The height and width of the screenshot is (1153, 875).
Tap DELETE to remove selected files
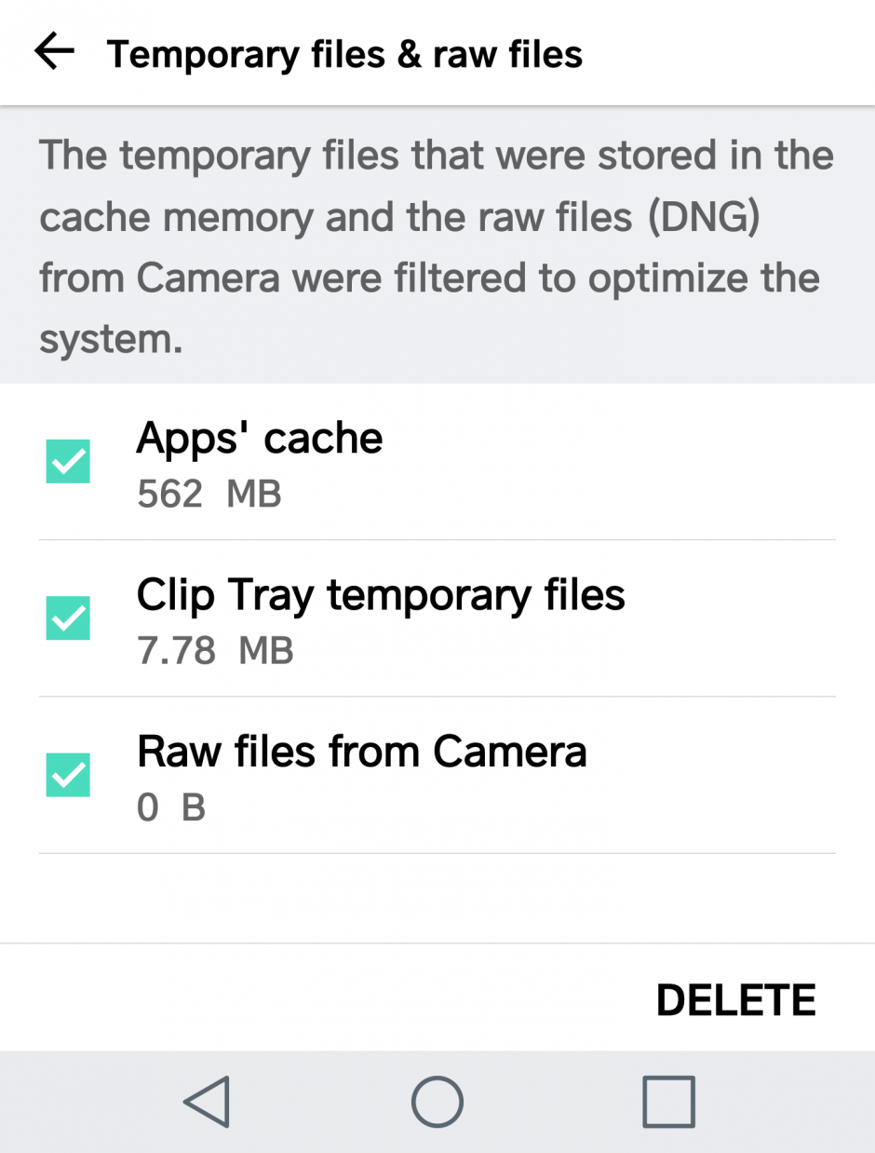(x=736, y=997)
